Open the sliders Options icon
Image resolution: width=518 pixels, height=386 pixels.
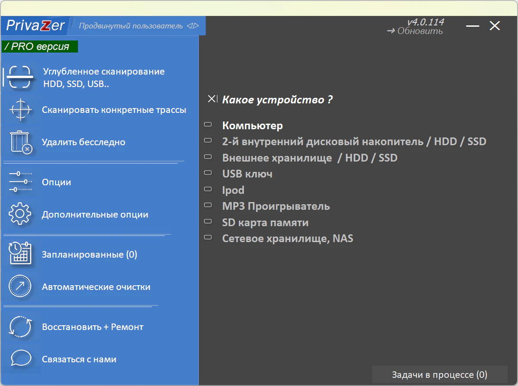pyautogui.click(x=20, y=182)
